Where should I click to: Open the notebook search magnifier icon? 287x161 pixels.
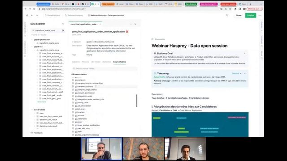(227, 15)
